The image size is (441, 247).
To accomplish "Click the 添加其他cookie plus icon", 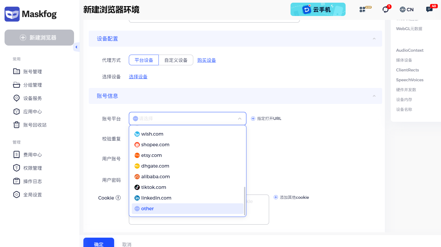I will (x=276, y=197).
